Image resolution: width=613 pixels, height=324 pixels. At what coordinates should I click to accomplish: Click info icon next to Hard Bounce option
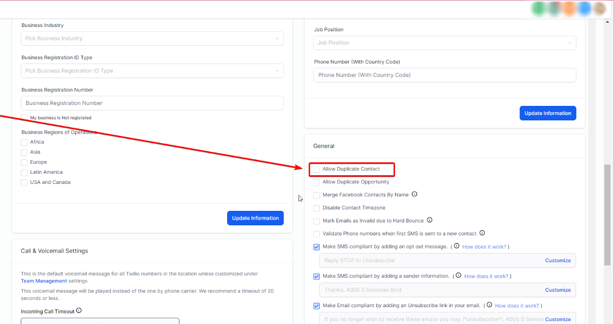click(x=429, y=220)
